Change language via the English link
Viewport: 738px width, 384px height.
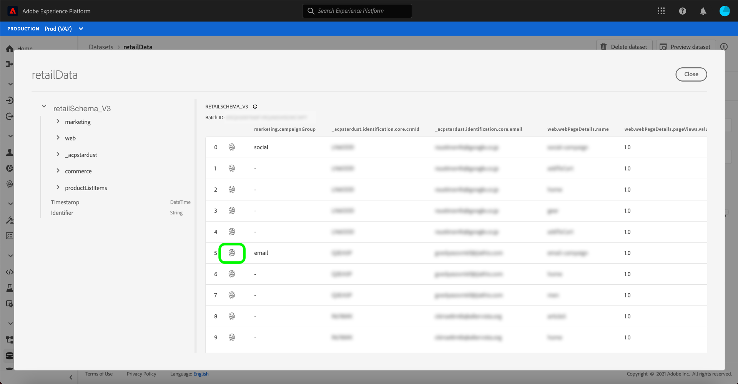(x=201, y=374)
